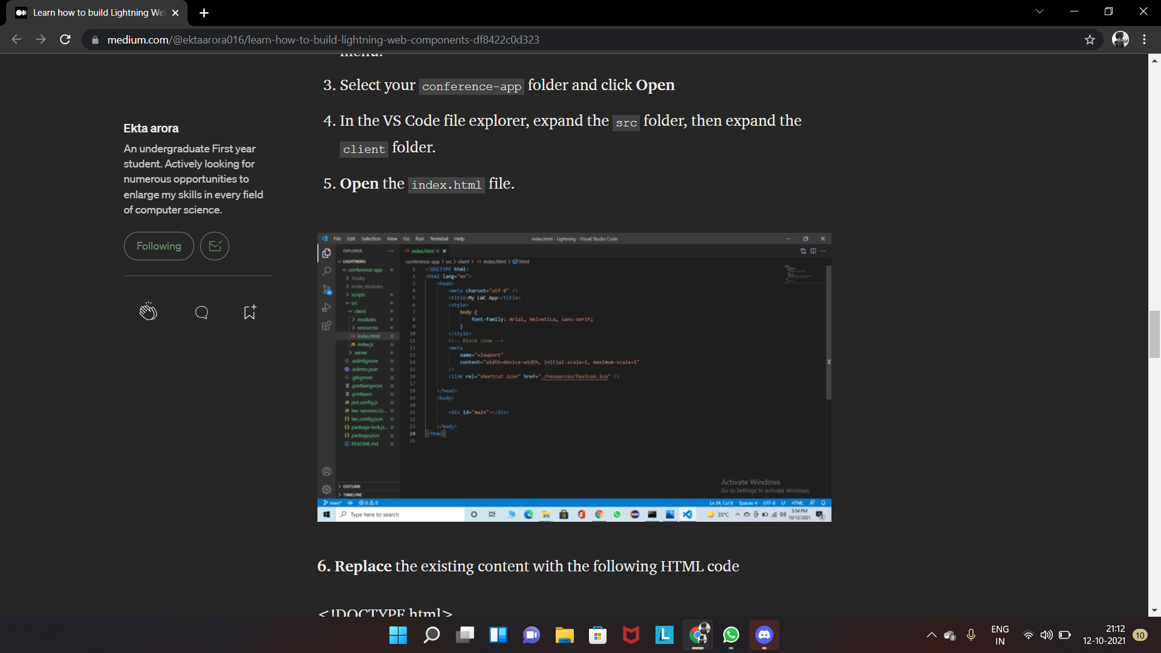The width and height of the screenshot is (1161, 653).
Task: Open the comments bubble icon
Action: (x=202, y=312)
